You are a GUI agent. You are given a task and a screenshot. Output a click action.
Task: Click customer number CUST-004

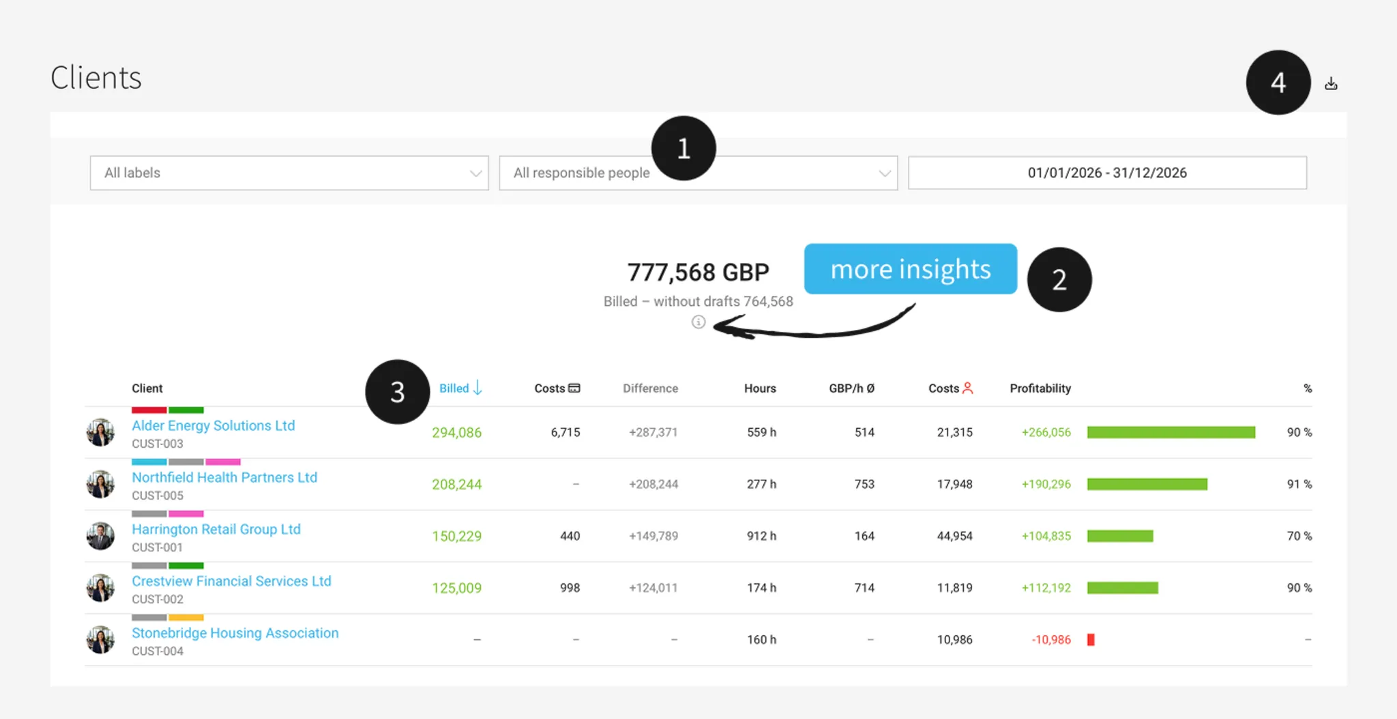coord(158,651)
